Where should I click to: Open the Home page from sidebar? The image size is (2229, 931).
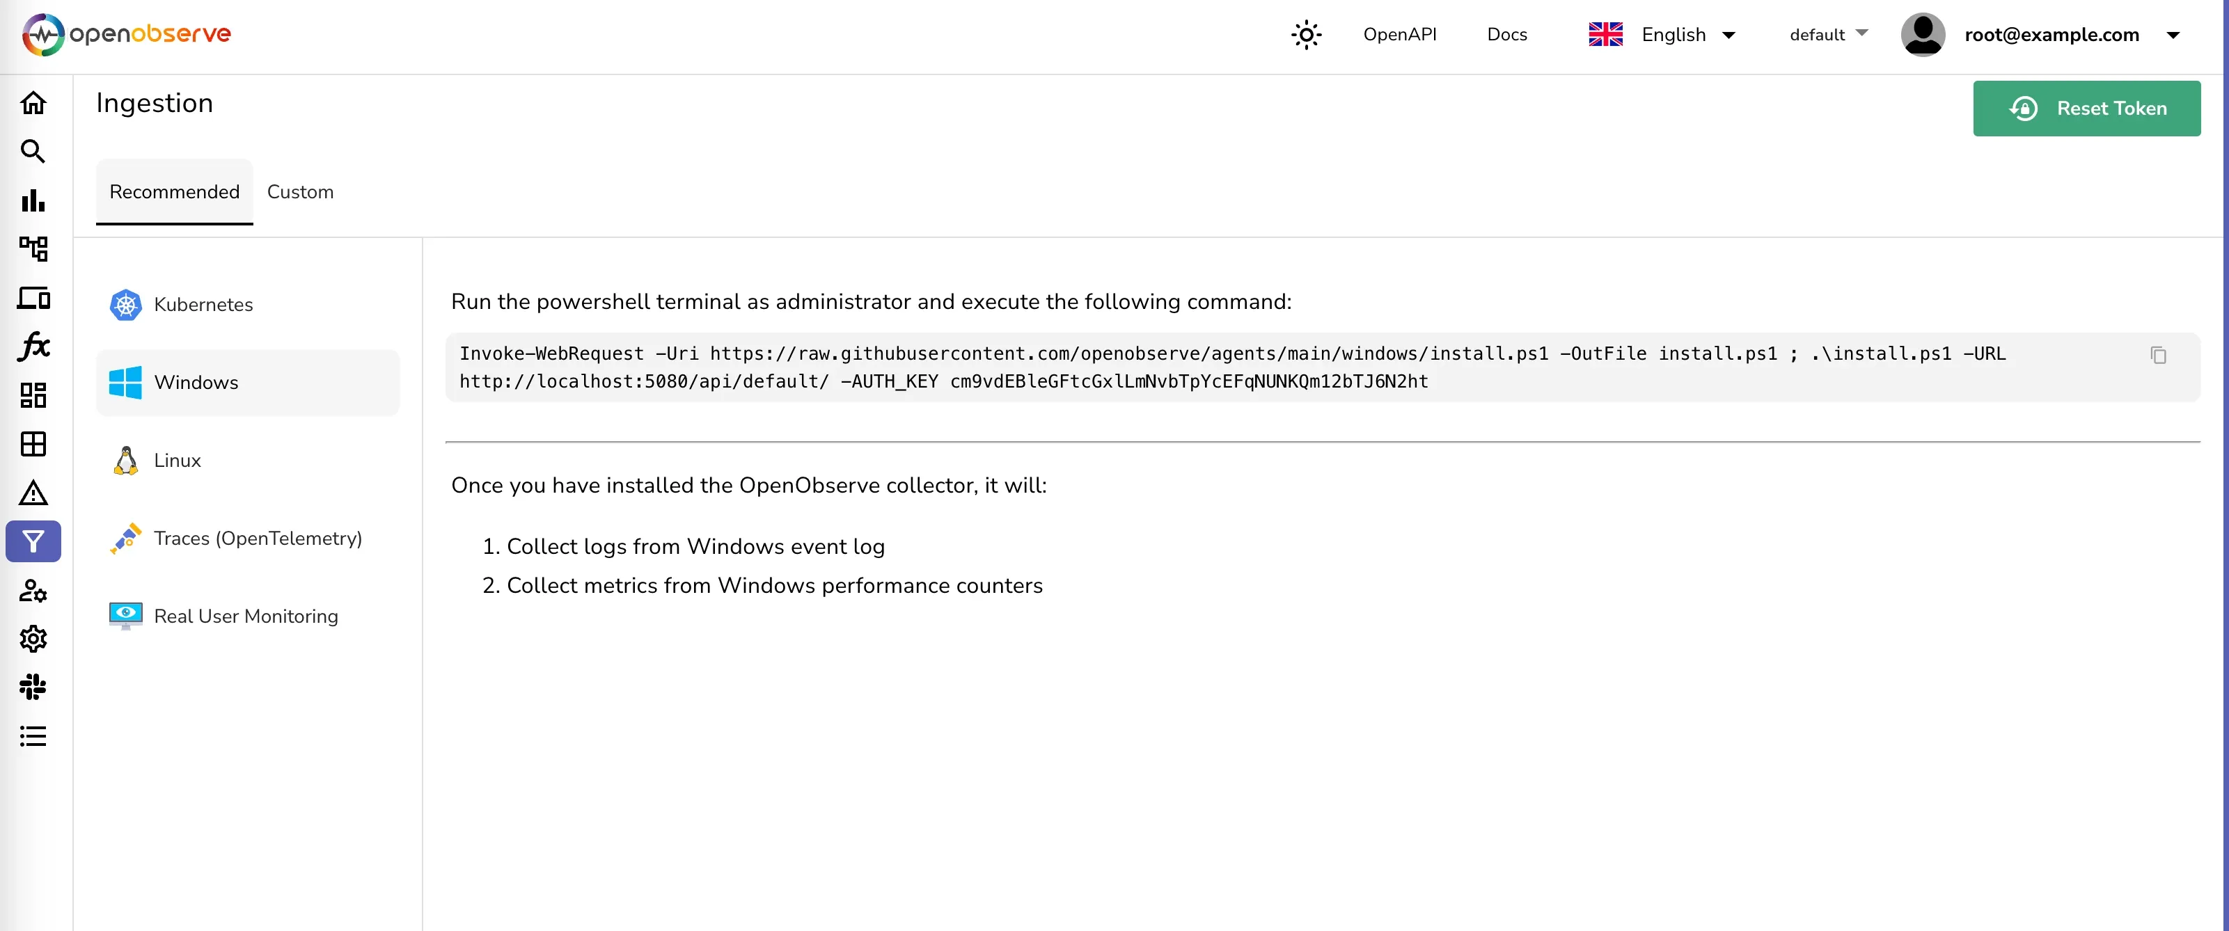(33, 103)
